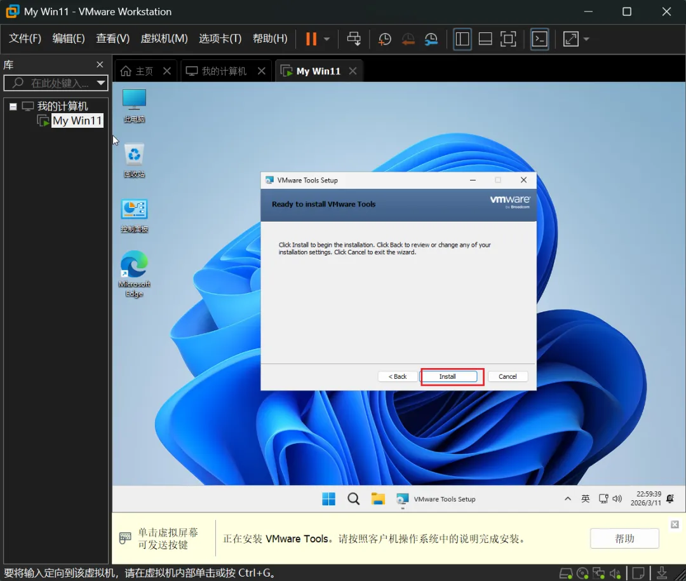This screenshot has width=686, height=581.
Task: Click the hard disk status icon
Action: 566,573
